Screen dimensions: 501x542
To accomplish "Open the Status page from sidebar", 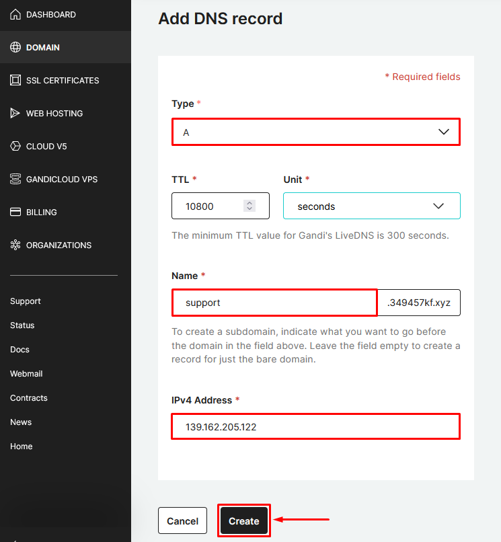I will [22, 325].
